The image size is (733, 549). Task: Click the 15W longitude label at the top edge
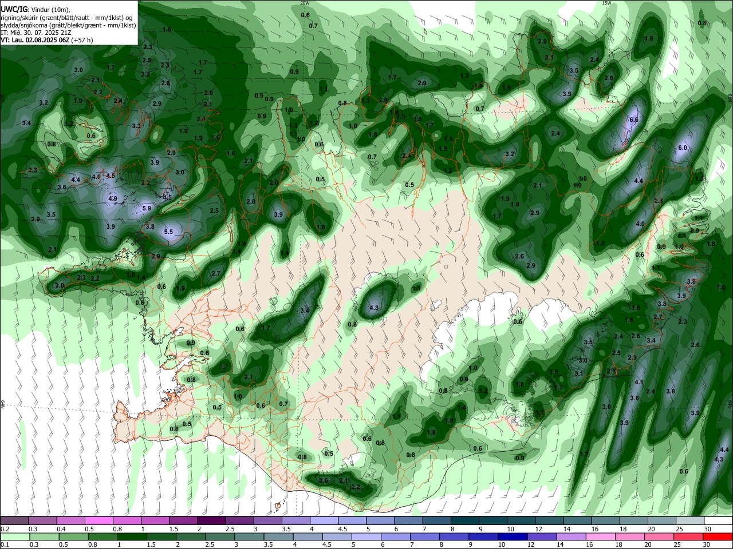(606, 3)
